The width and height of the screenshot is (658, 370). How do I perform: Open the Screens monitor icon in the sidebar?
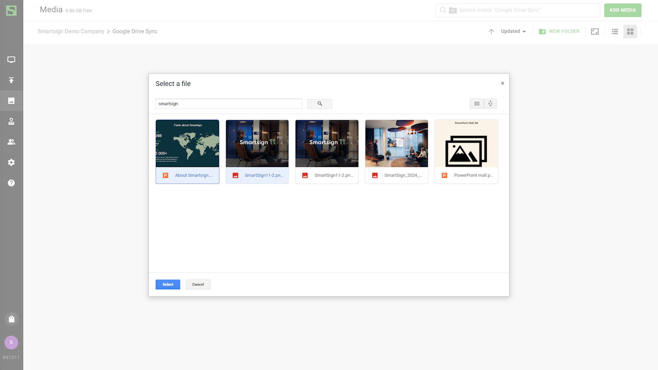pyautogui.click(x=11, y=60)
